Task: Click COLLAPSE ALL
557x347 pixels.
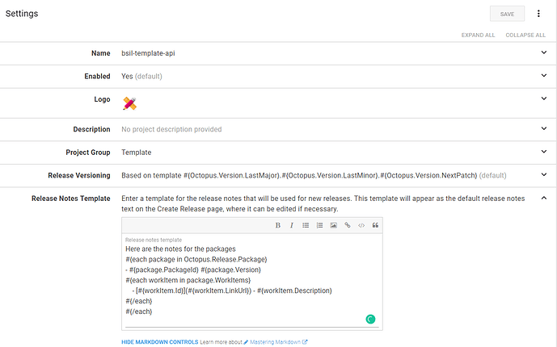Action: (525, 35)
